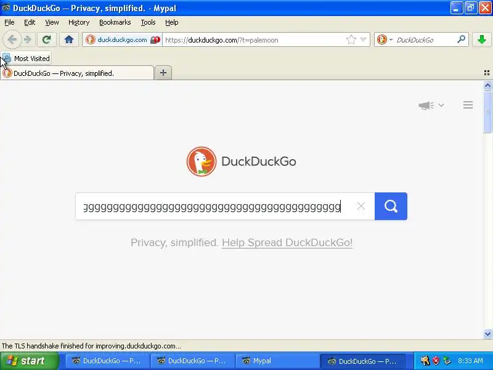
Task: Bookmark this page with the star
Action: [351, 39]
